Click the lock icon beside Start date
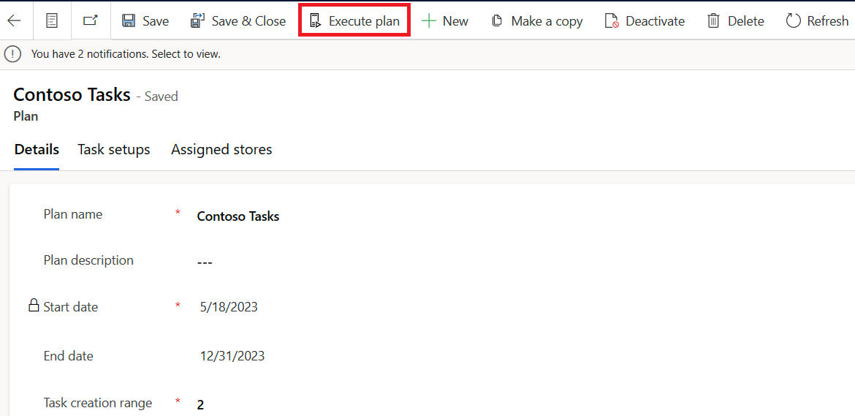This screenshot has width=855, height=416. (x=34, y=305)
